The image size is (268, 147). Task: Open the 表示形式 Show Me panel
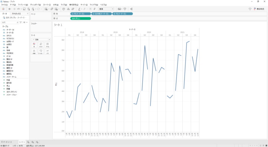[x=259, y=9]
